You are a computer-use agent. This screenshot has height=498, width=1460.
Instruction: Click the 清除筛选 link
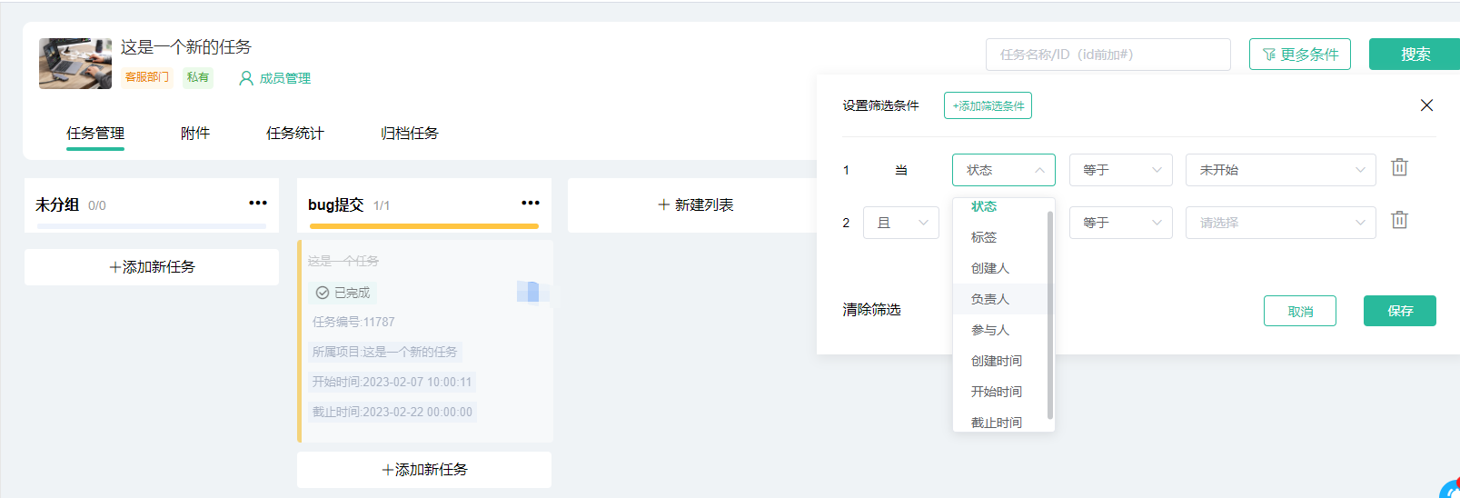click(x=871, y=310)
